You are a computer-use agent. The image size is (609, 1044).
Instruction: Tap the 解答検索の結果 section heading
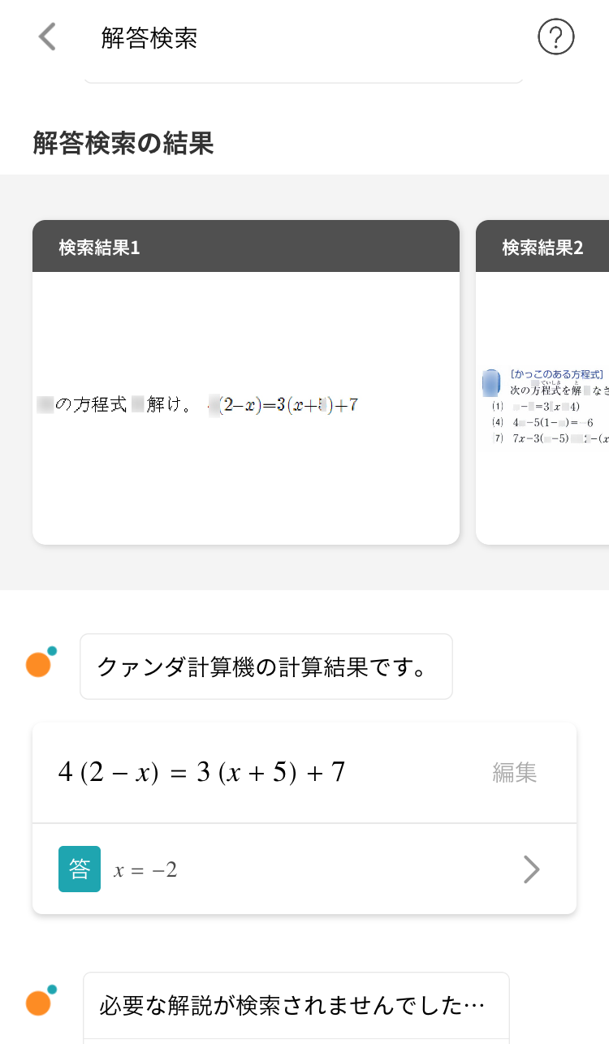123,143
